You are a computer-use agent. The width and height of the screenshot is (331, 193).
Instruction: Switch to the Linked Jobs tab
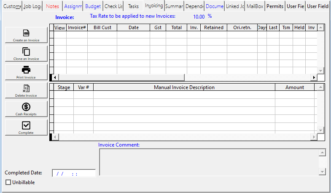(x=235, y=6)
